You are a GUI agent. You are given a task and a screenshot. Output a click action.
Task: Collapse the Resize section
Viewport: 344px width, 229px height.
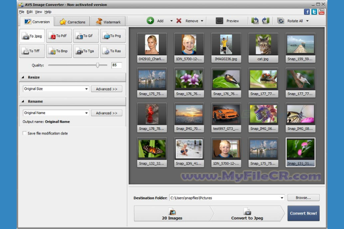click(x=23, y=77)
